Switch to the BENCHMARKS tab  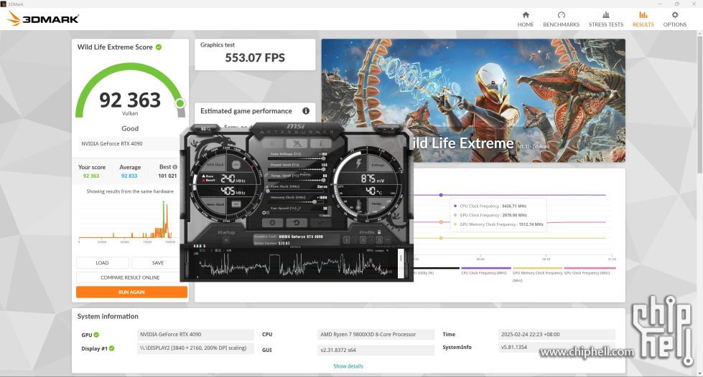[562, 19]
